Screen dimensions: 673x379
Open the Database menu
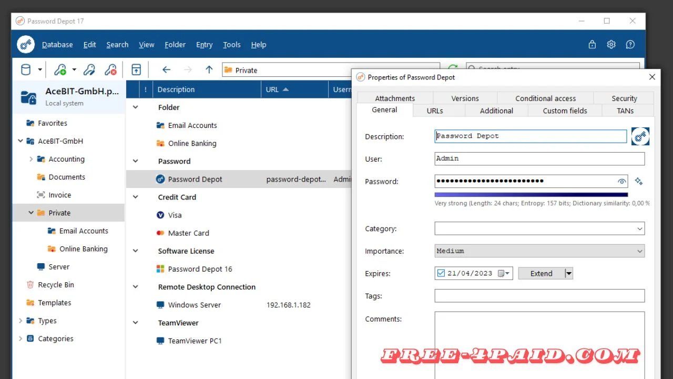point(57,45)
